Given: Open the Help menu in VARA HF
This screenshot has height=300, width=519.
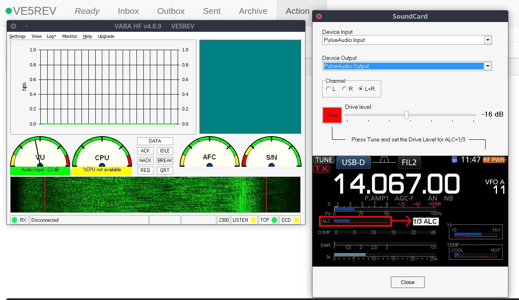Looking at the screenshot, I should [x=88, y=36].
